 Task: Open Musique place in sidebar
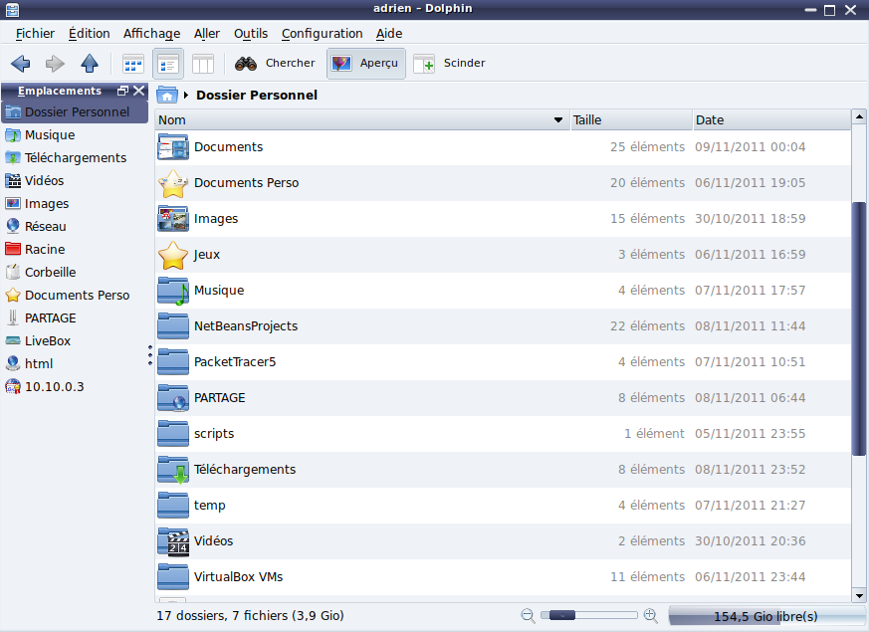click(75, 135)
